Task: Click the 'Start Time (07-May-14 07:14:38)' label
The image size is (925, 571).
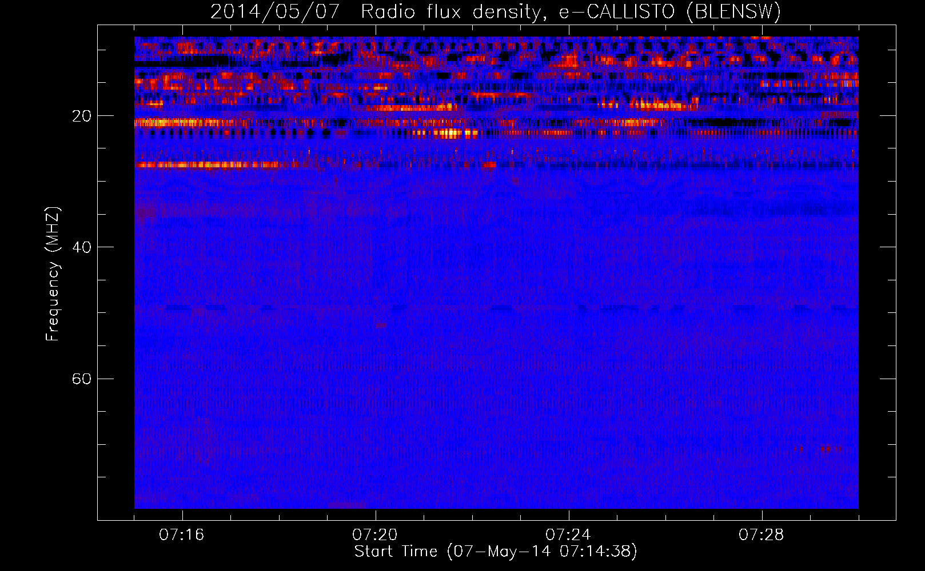Action: pyautogui.click(x=496, y=552)
